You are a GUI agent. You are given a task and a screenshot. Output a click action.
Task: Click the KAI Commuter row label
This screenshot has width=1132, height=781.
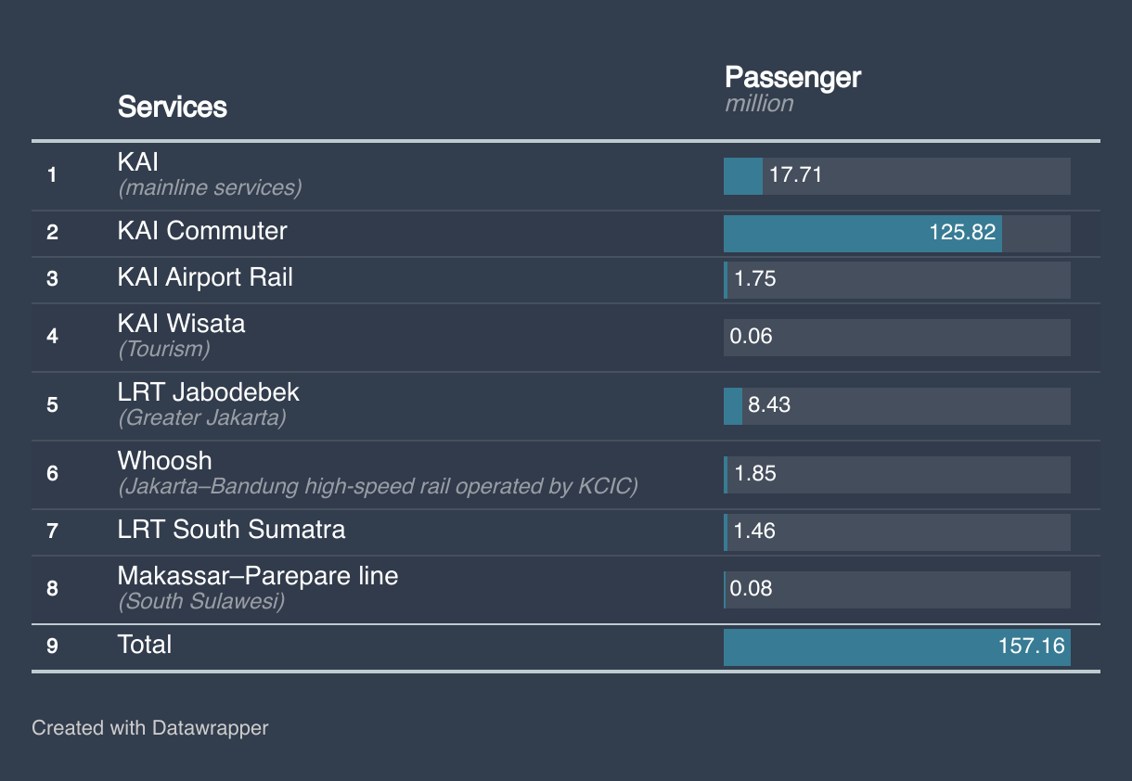[202, 231]
